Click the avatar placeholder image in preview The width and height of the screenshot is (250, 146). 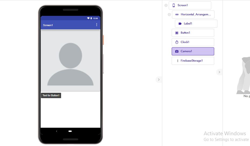[71, 61]
